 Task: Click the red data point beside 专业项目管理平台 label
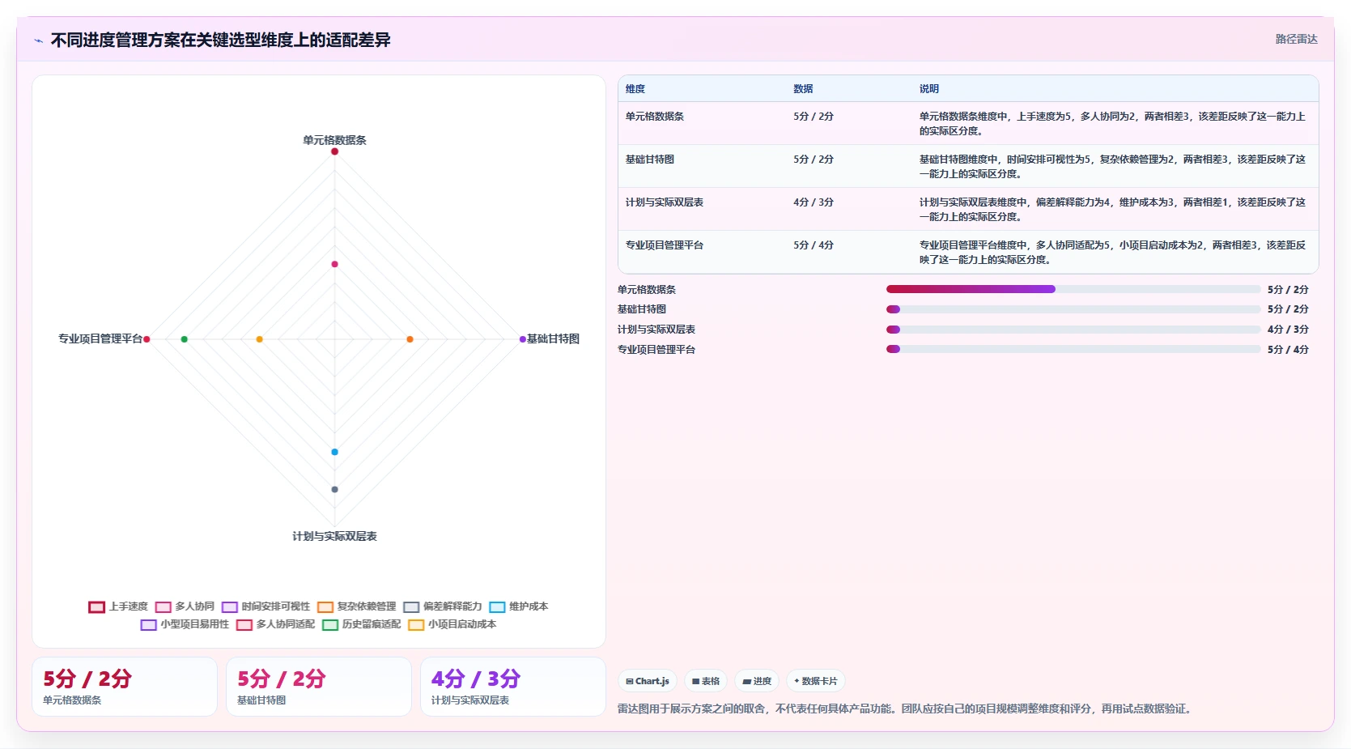147,339
